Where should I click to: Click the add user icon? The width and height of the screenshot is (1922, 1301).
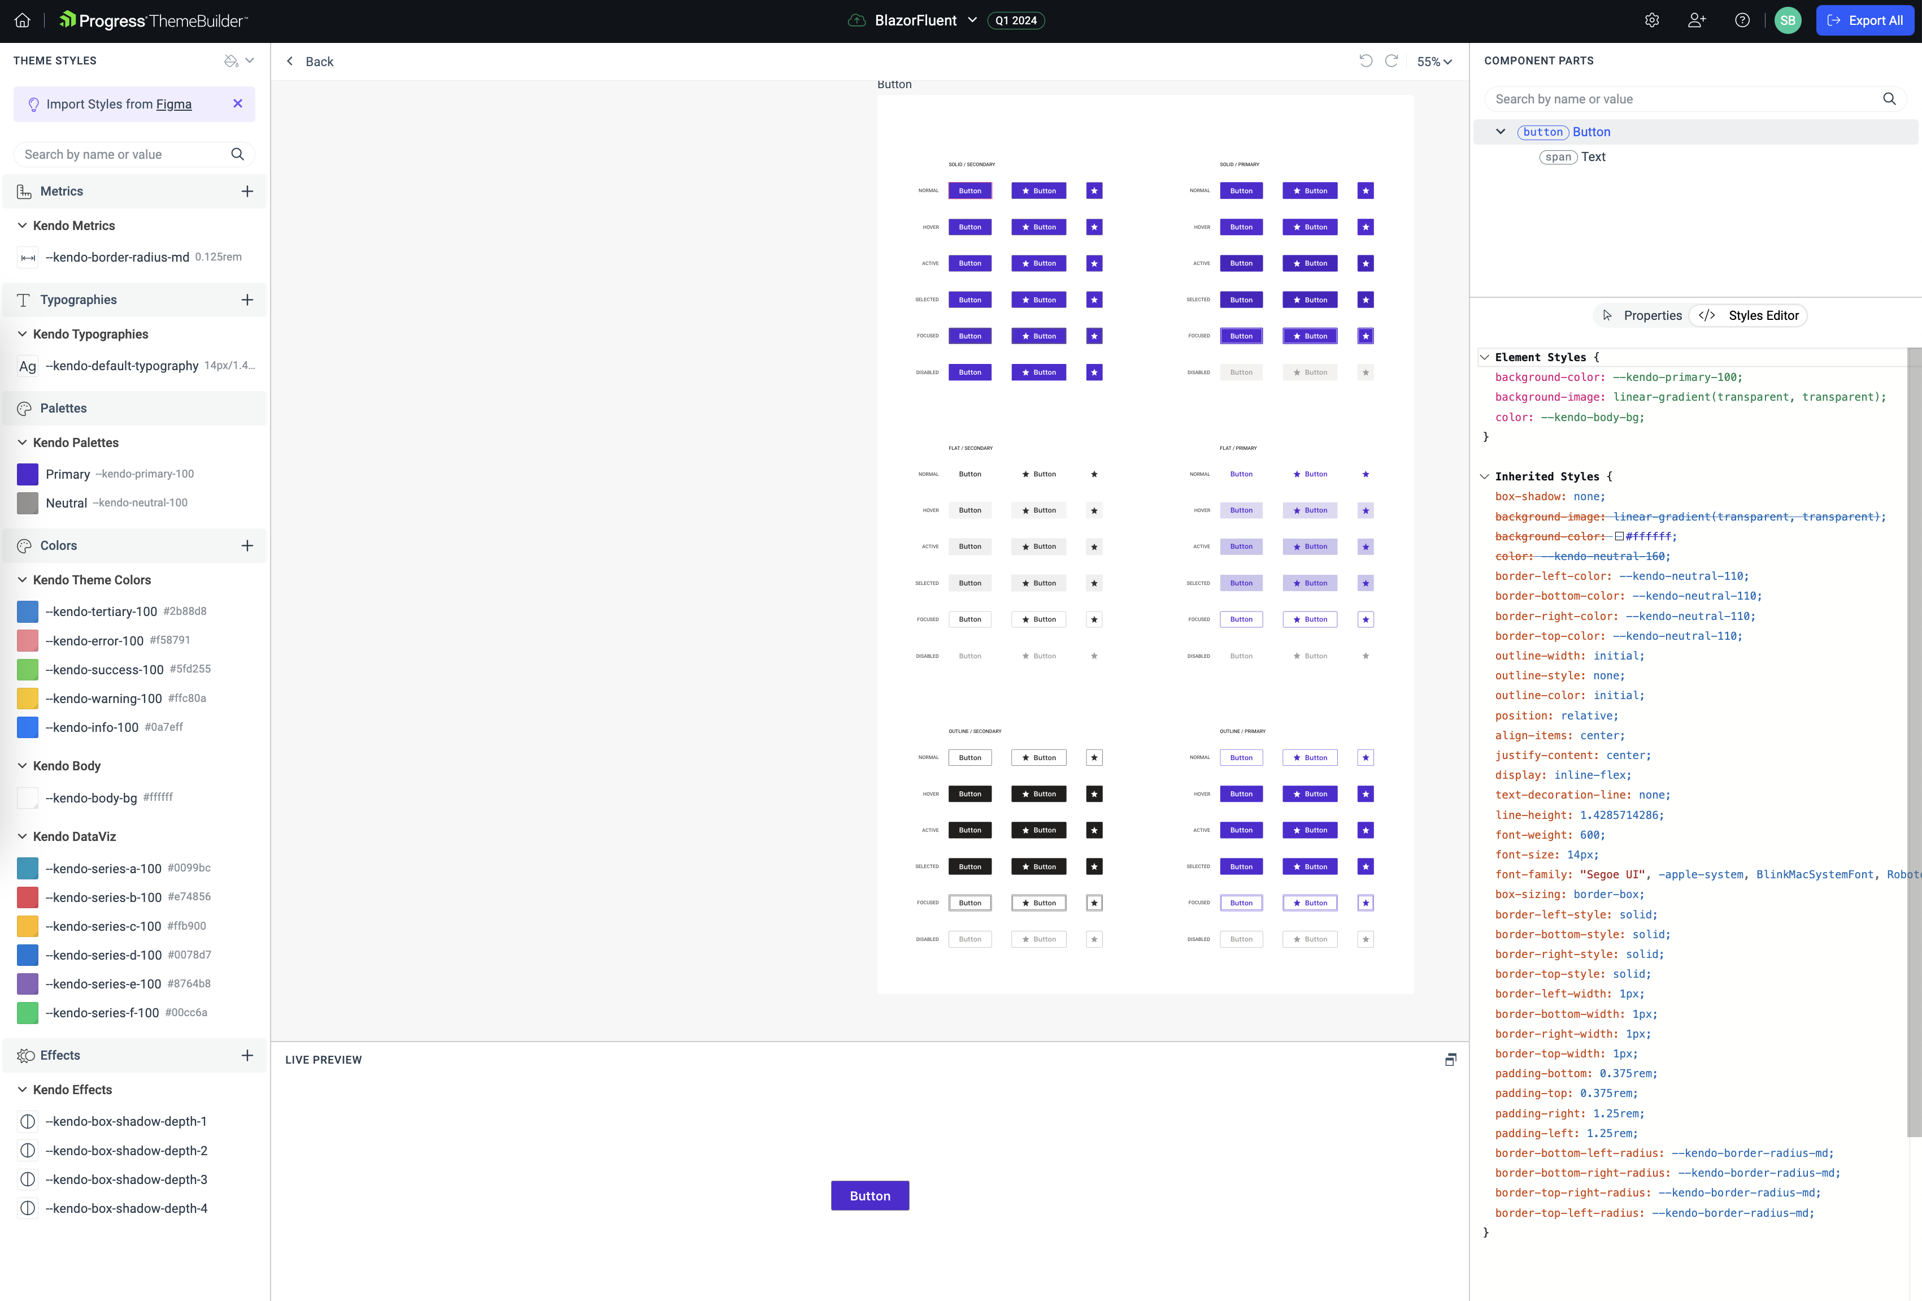click(1697, 21)
